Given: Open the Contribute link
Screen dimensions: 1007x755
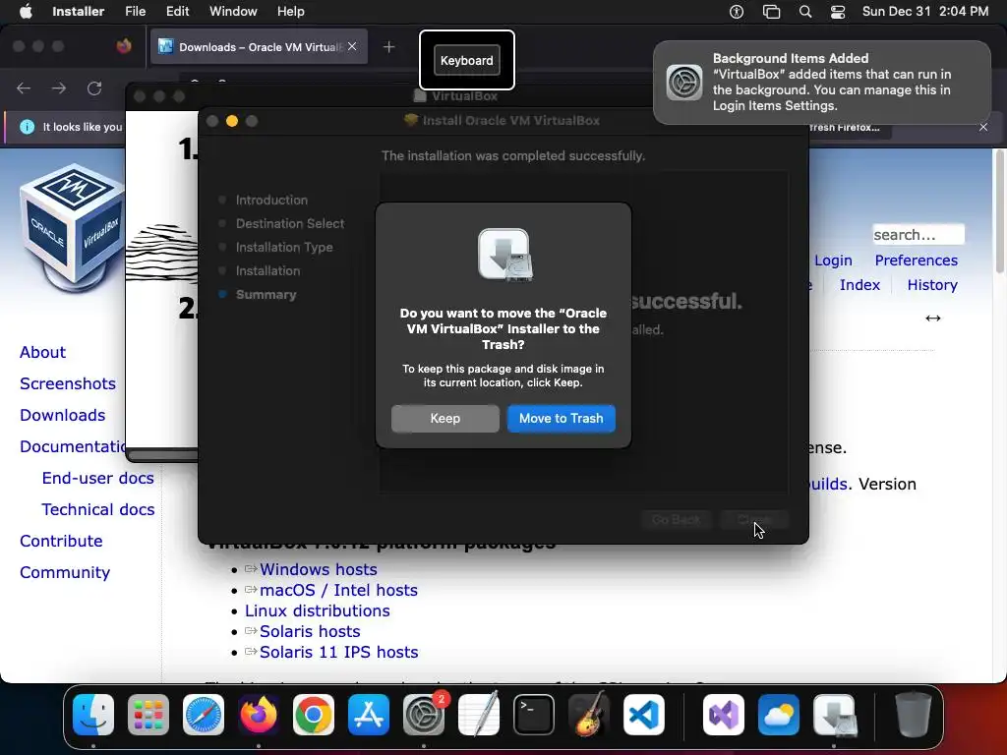Looking at the screenshot, I should click(x=61, y=541).
